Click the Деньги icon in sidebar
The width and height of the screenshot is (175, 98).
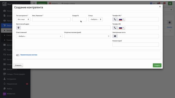(x=4, y=45)
